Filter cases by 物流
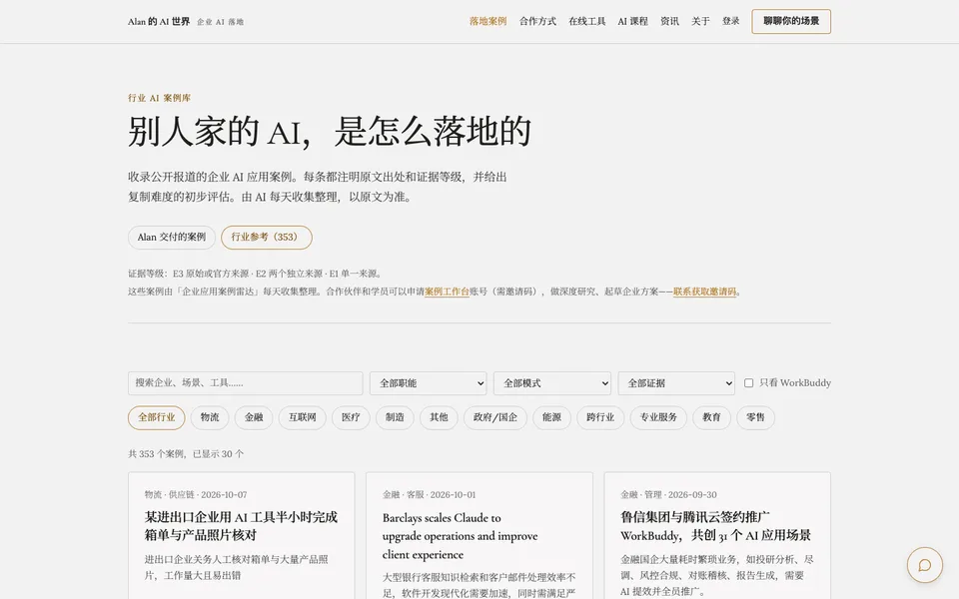 210,417
